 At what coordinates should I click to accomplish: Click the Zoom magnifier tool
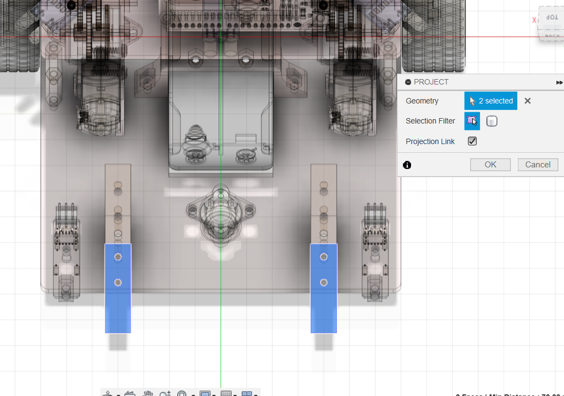coord(165,394)
